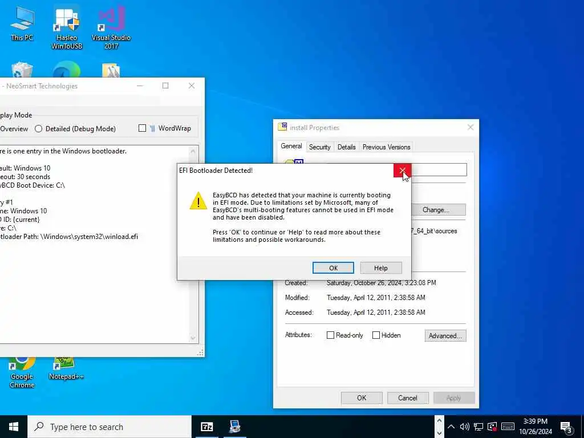
Task: Click the 'Bootloader Path' line in EasyBCD
Action: [x=69, y=237]
